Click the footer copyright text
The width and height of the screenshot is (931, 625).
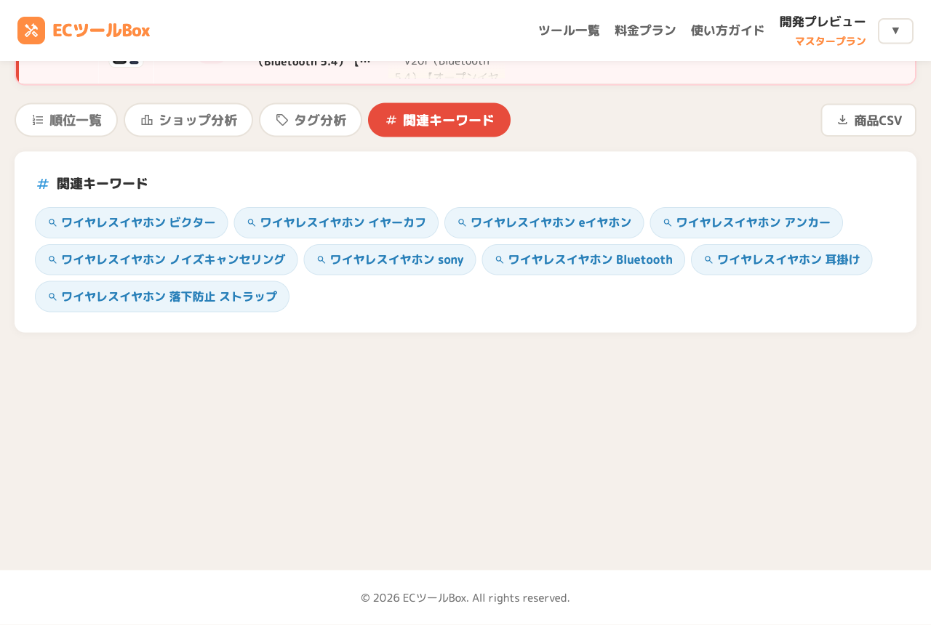pyautogui.click(x=465, y=598)
